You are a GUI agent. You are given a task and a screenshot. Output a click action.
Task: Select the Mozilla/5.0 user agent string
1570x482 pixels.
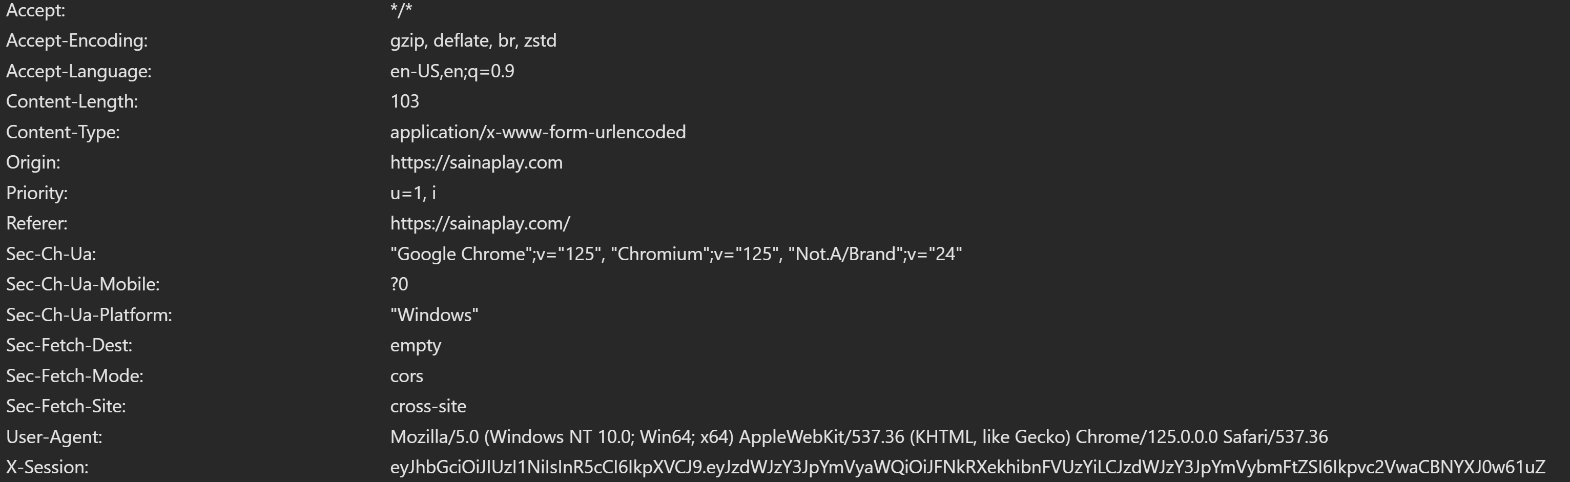pyautogui.click(x=859, y=437)
